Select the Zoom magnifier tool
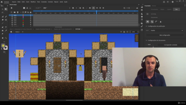The height and width of the screenshot is (105, 186). pos(6,38)
